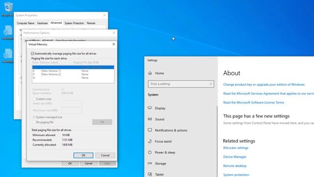Image resolution: width=314 pixels, height=177 pixels.
Task: Click the Sound speaker icon
Action: pos(150,119)
